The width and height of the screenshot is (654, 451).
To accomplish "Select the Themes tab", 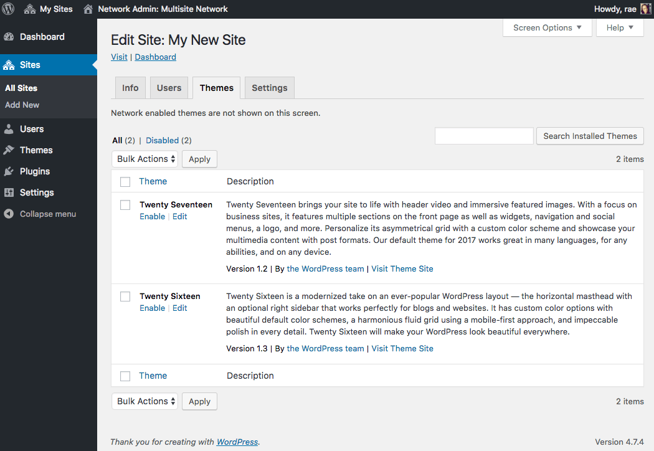I will 217,88.
